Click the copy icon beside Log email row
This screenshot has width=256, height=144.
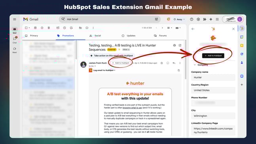click(179, 70)
